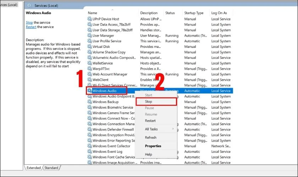Sort services by the Name column
298x177 pixels.
(x=112, y=13)
